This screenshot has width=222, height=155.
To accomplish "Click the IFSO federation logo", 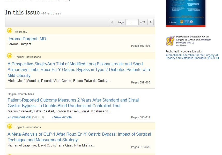I will (x=188, y=41).
